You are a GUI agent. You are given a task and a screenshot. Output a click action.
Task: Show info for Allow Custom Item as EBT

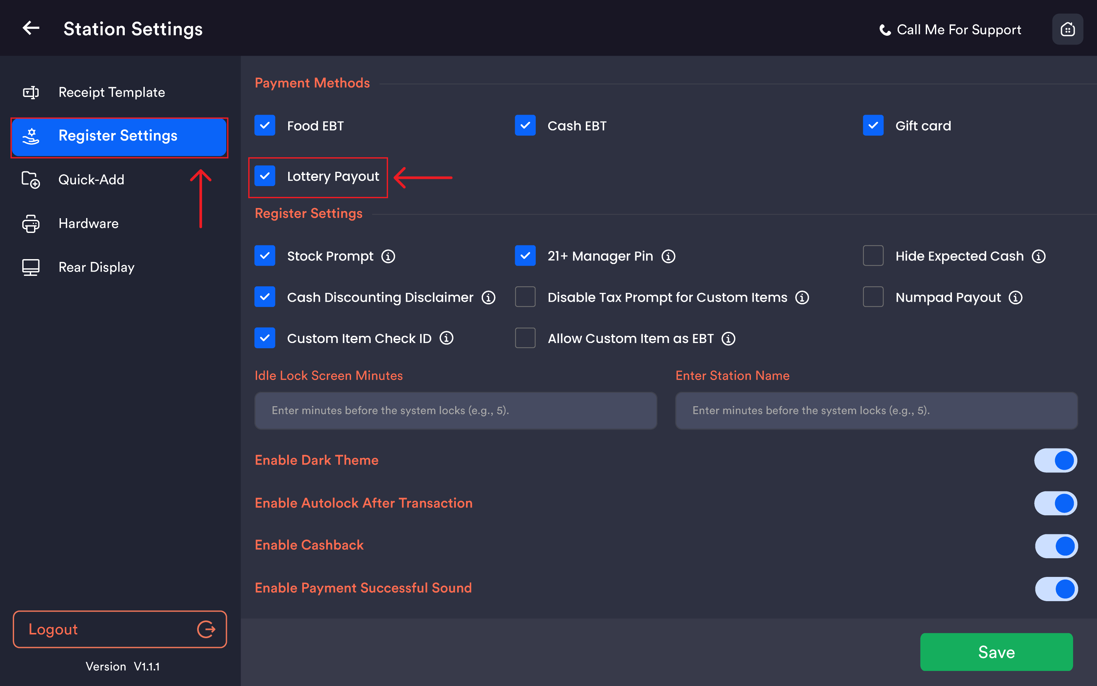pyautogui.click(x=728, y=339)
